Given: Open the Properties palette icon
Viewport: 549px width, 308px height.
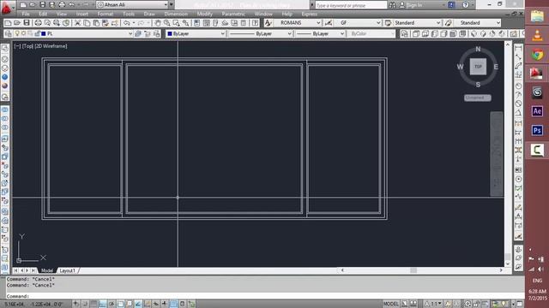Looking at the screenshot, I should tap(196, 23).
